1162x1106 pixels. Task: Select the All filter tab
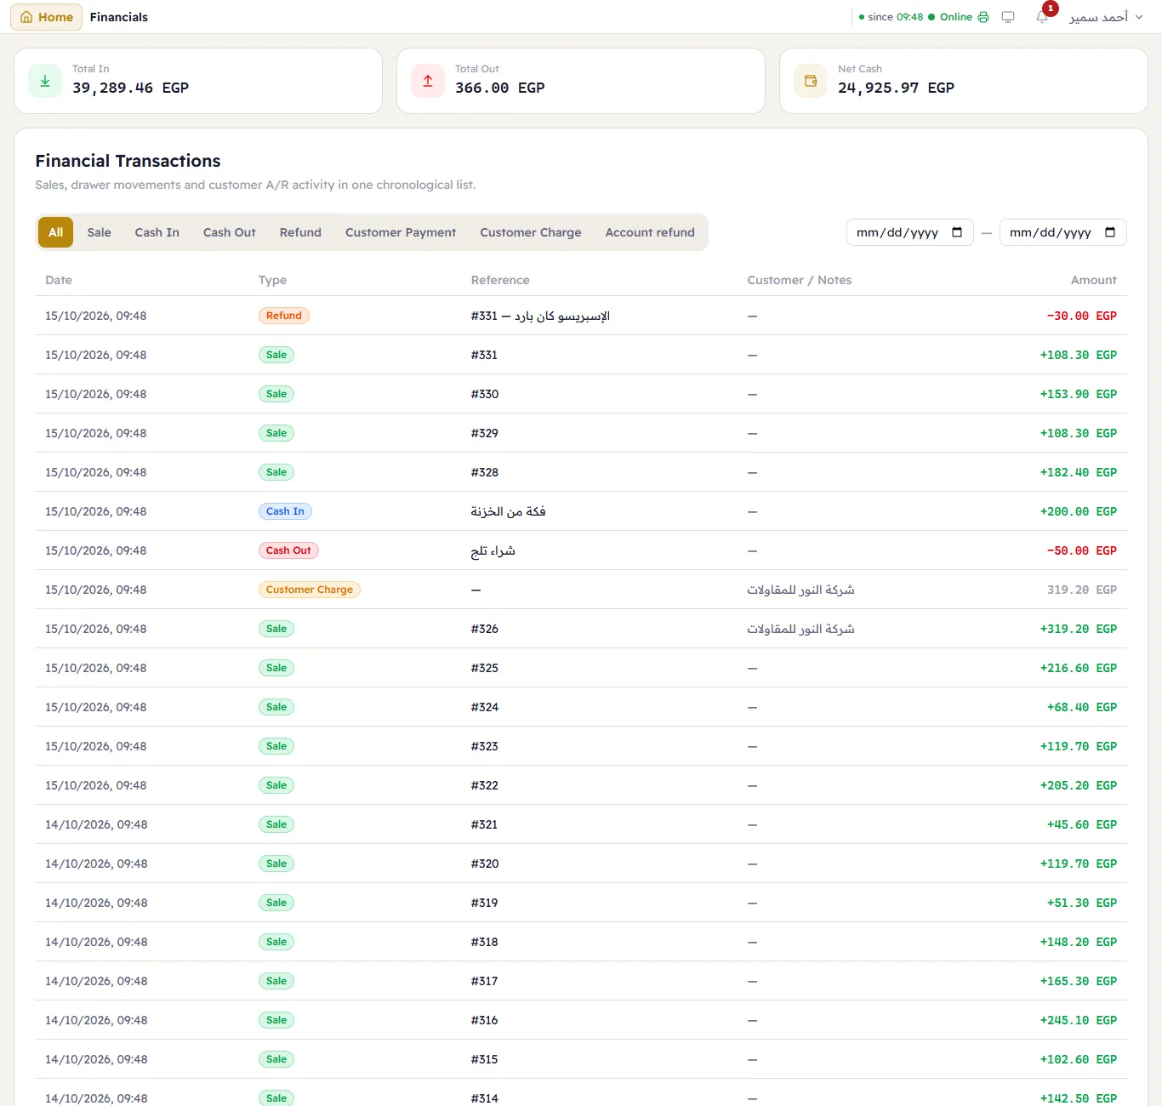(55, 232)
